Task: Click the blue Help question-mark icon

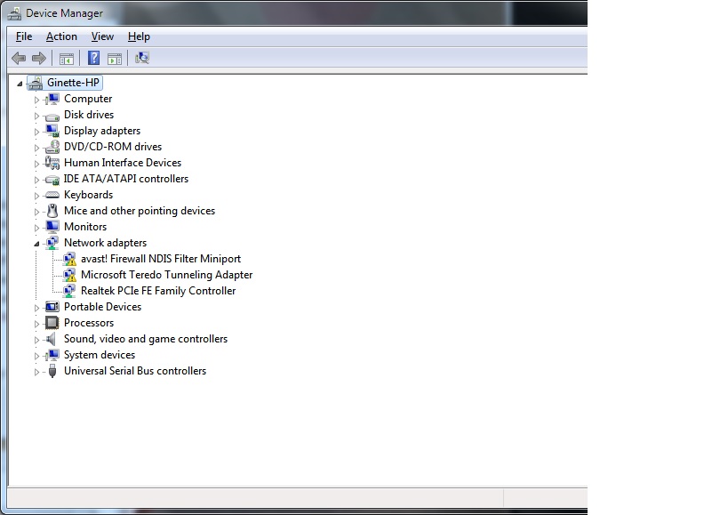Action: click(94, 58)
